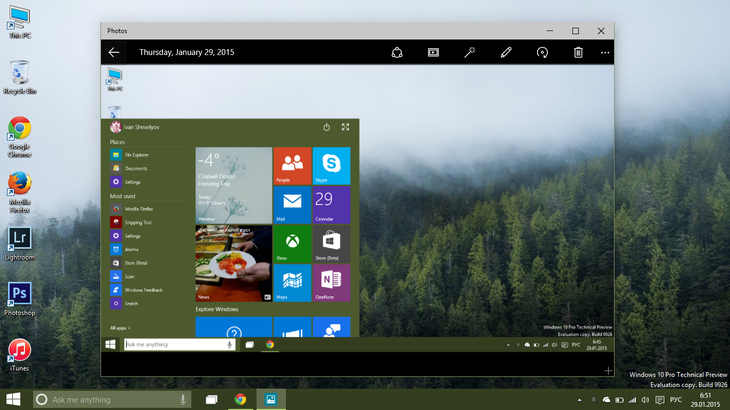
Task: Click People tile in pictured Start menu
Action: point(292,166)
